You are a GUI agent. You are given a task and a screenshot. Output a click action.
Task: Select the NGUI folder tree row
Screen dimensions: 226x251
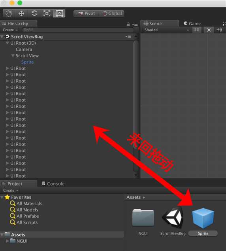pyautogui.click(x=62, y=241)
